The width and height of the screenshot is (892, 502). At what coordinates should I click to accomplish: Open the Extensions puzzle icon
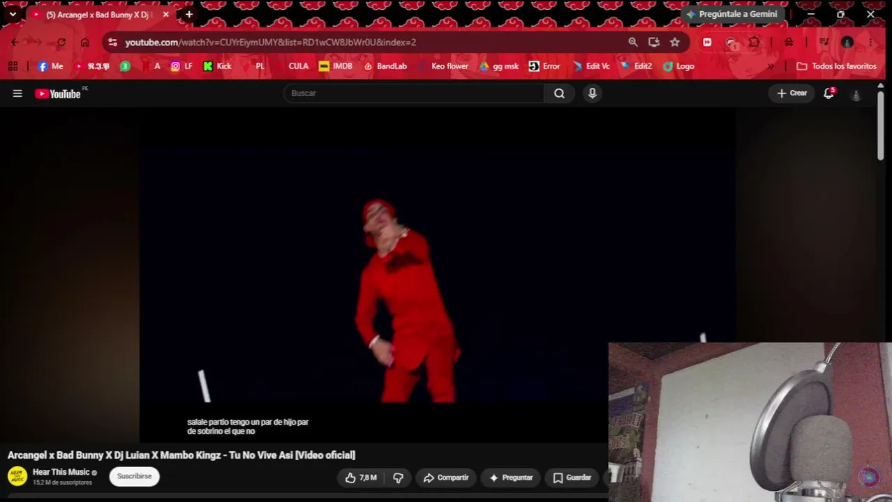coord(755,43)
